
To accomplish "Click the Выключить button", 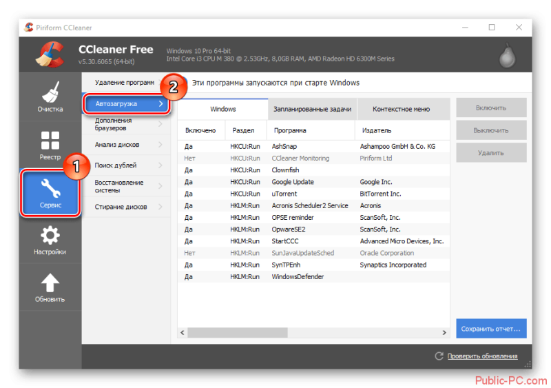I will click(491, 130).
